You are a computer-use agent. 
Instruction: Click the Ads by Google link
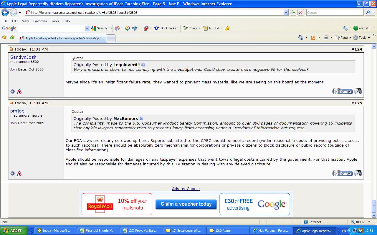[x=186, y=189]
